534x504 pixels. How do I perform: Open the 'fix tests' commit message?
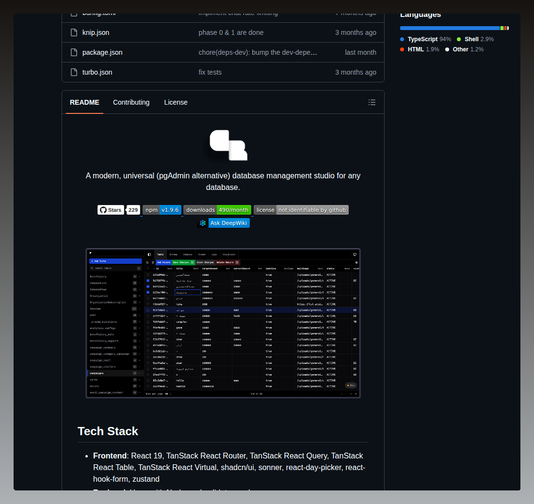point(210,72)
